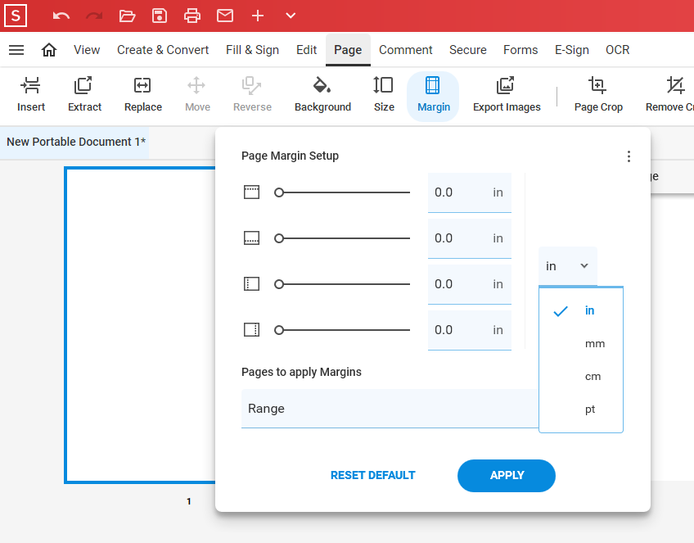This screenshot has height=543, width=694.
Task: Select the mm unit option
Action: (594, 344)
